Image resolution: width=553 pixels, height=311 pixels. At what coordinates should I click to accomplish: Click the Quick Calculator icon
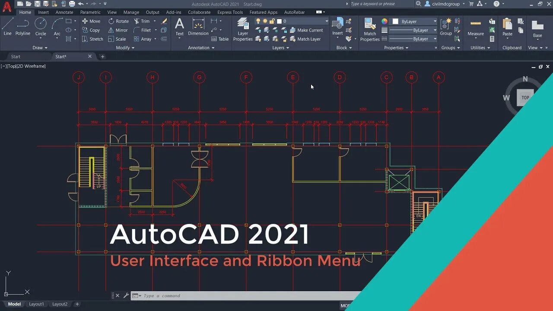pyautogui.click(x=492, y=39)
